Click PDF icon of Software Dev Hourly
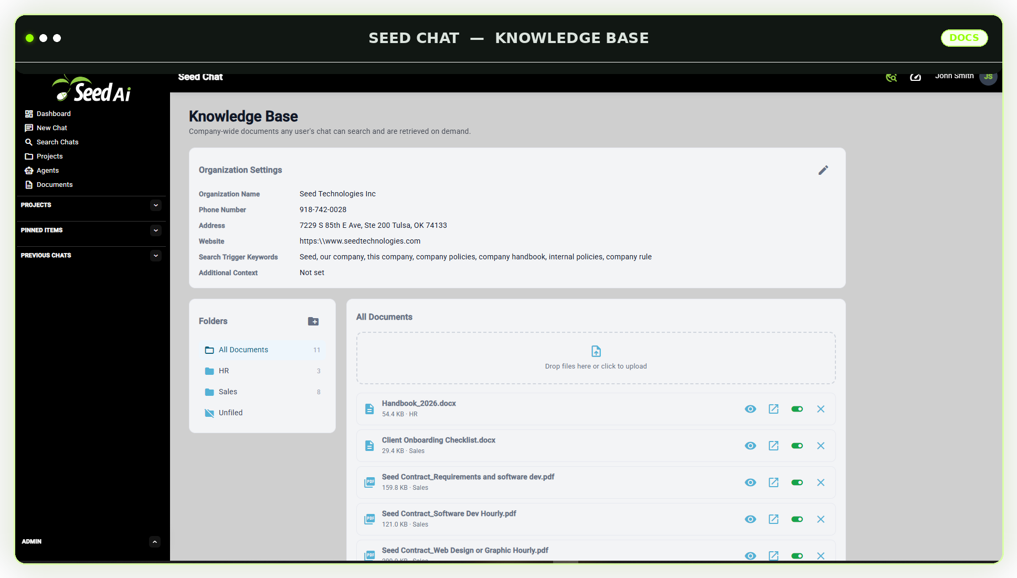This screenshot has width=1017, height=578. coord(369,519)
